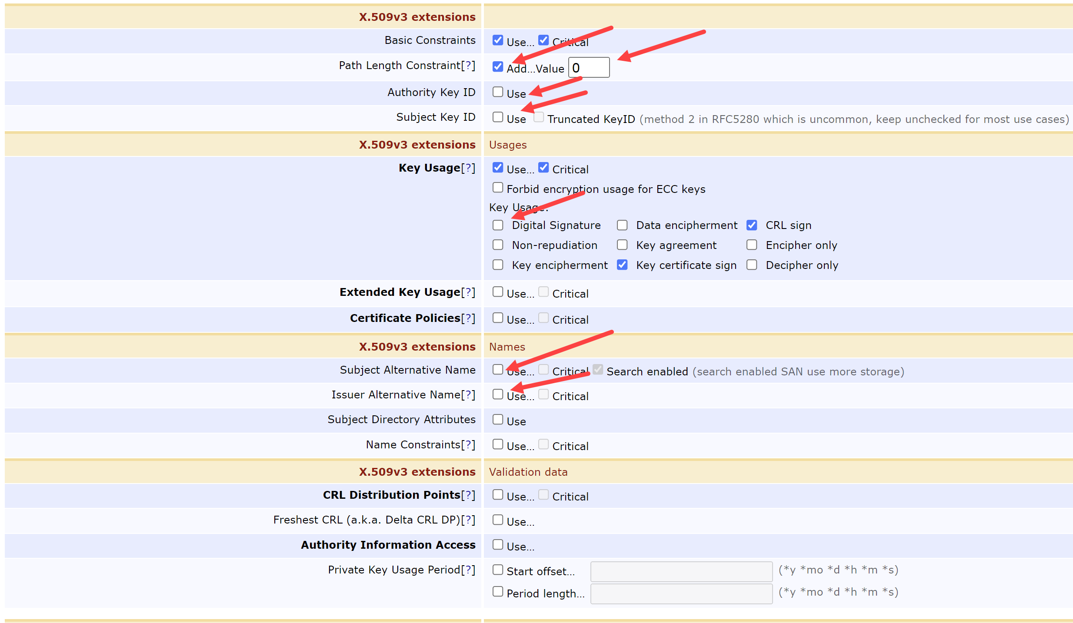Enable Subject Alternative Name Use checkbox
Viewport: 1073px width, 623px height.
tap(498, 369)
